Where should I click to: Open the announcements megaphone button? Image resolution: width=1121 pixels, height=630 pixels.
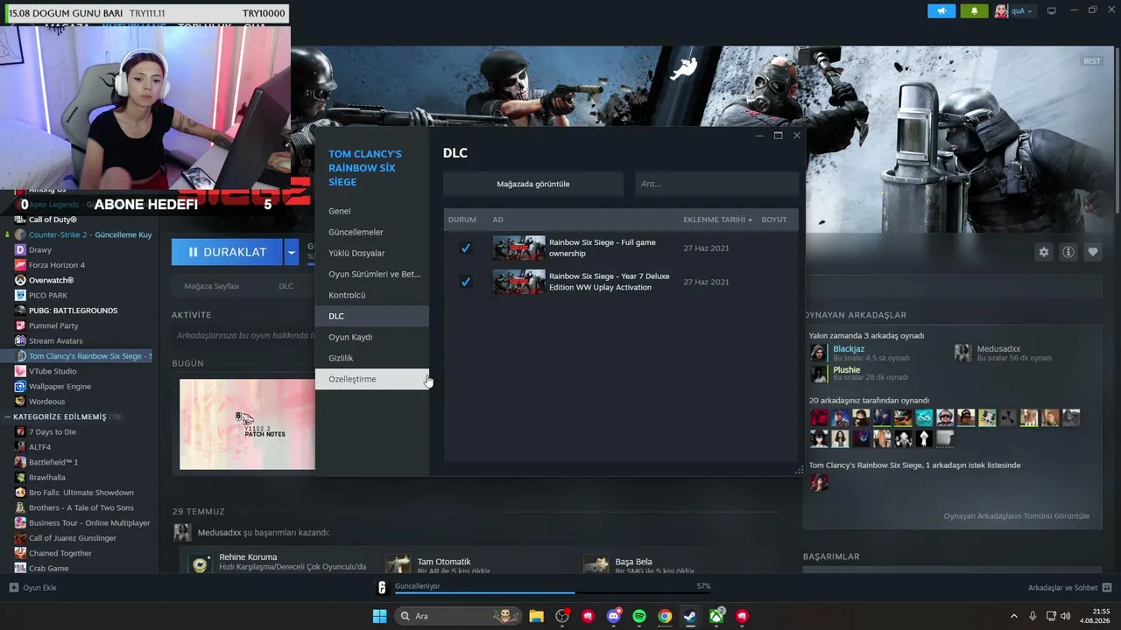coord(941,11)
